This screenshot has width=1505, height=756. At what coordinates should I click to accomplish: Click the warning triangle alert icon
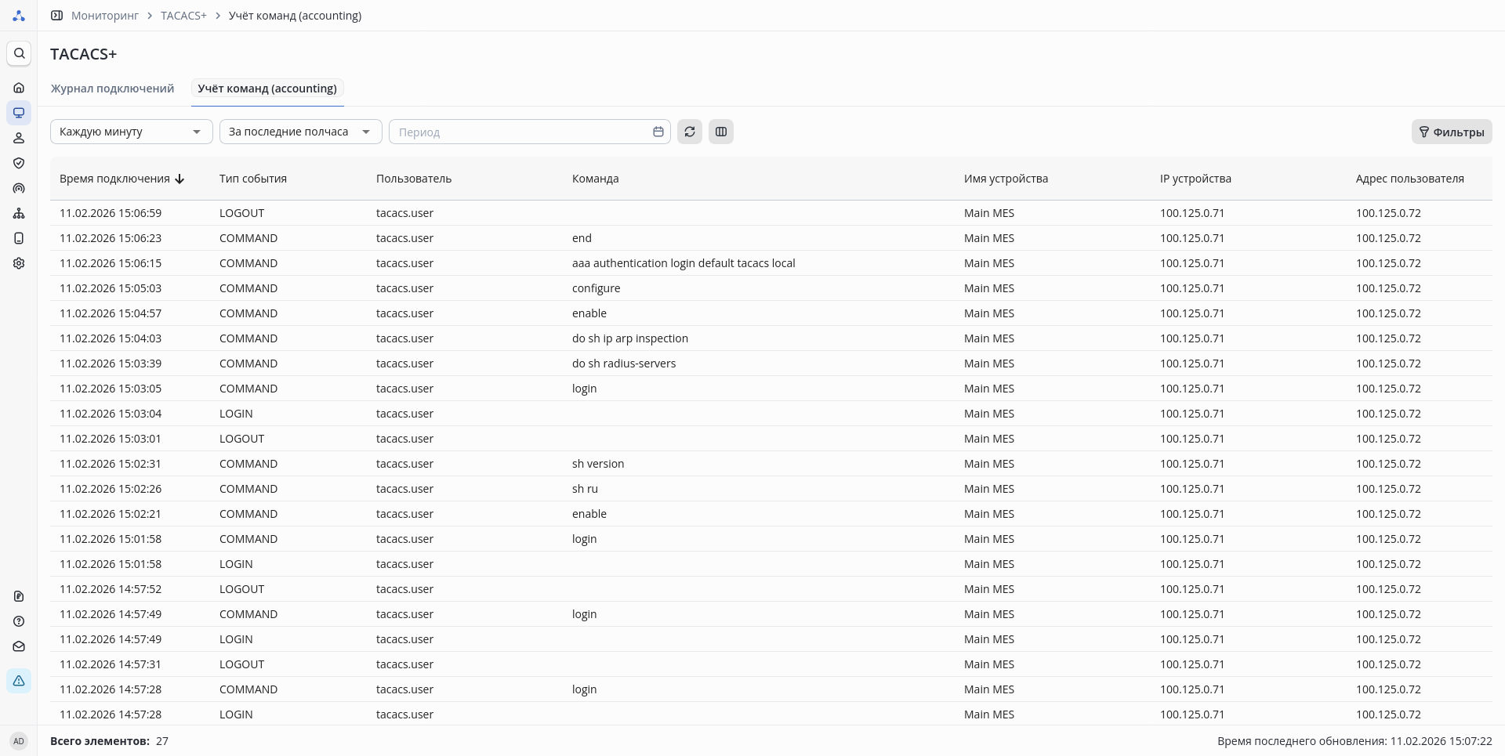(19, 681)
